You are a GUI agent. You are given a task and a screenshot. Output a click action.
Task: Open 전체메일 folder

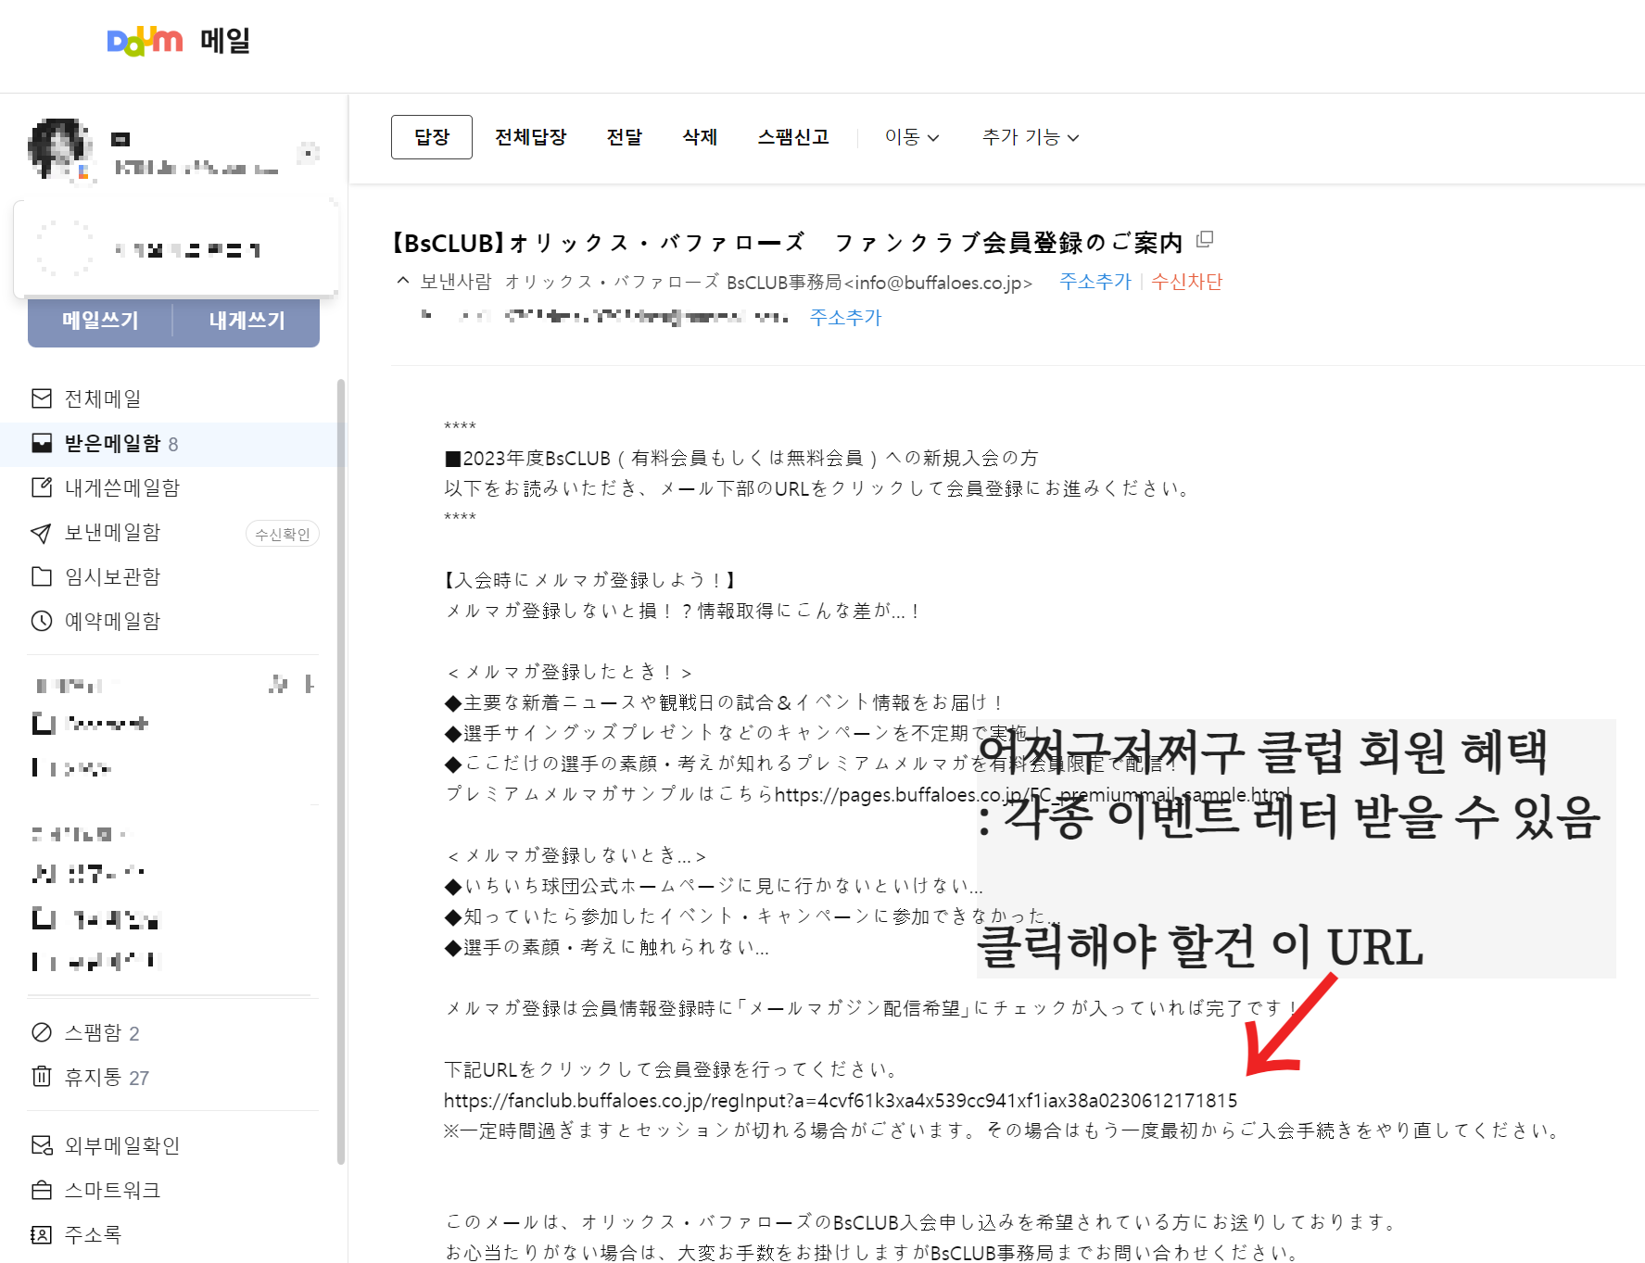click(x=103, y=398)
